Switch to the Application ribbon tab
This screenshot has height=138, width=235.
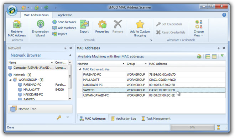[65, 15]
